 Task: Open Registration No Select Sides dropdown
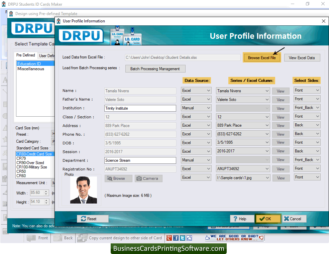(307, 168)
